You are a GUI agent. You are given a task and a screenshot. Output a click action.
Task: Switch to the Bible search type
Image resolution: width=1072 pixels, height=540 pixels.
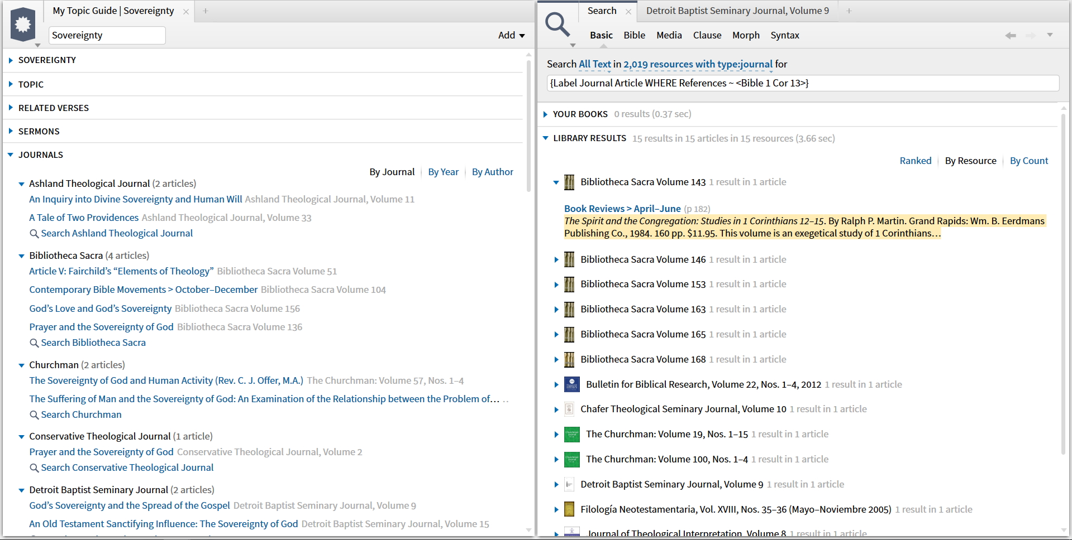pos(634,35)
